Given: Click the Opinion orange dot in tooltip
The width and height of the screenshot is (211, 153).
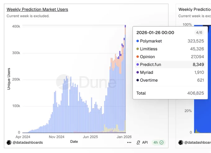Looking at the screenshot, I should [137, 57].
